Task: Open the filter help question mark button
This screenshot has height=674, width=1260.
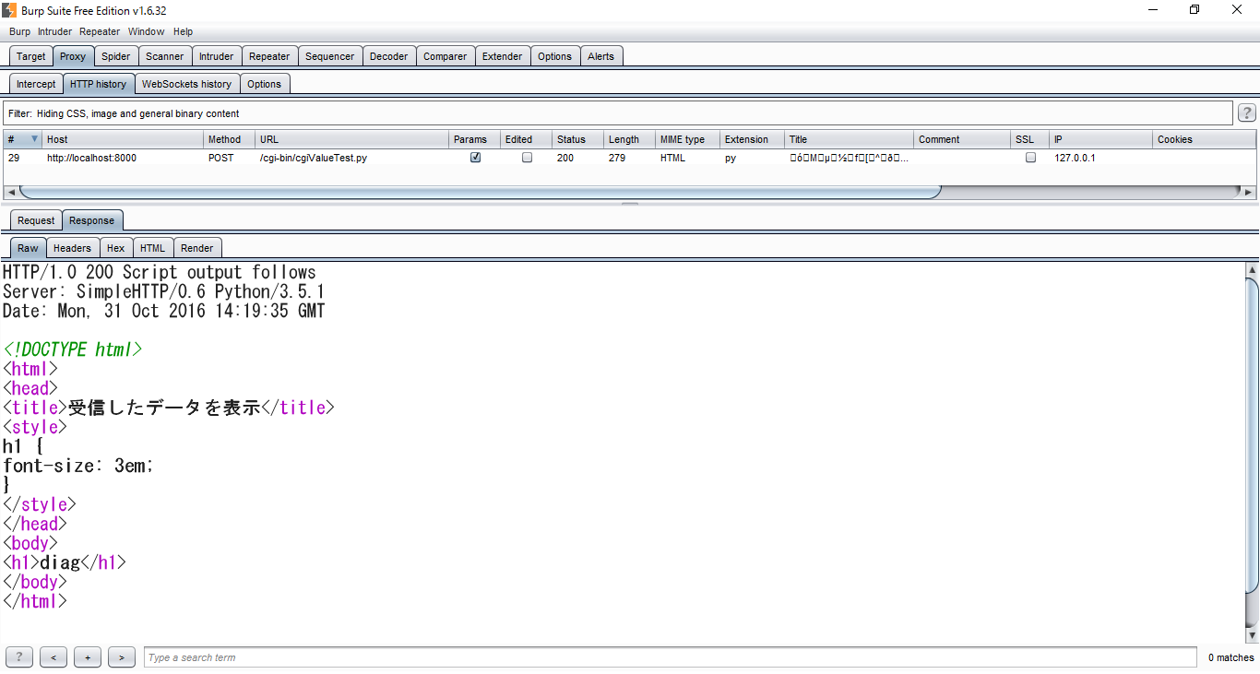Action: (x=1246, y=113)
